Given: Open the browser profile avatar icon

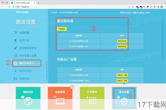Looking at the screenshot, I should tap(162, 7).
